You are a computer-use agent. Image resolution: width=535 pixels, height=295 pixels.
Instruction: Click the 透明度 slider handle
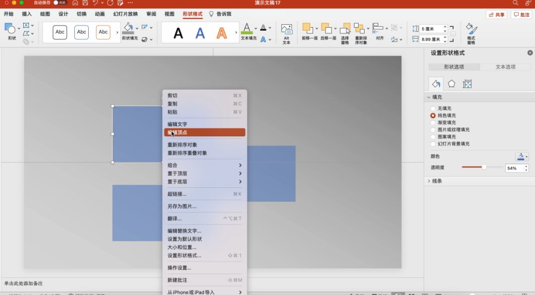click(484, 167)
